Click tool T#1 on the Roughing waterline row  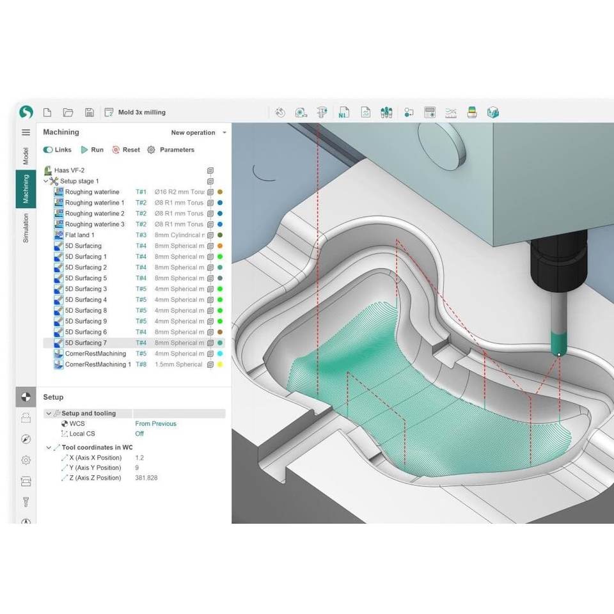click(x=141, y=192)
